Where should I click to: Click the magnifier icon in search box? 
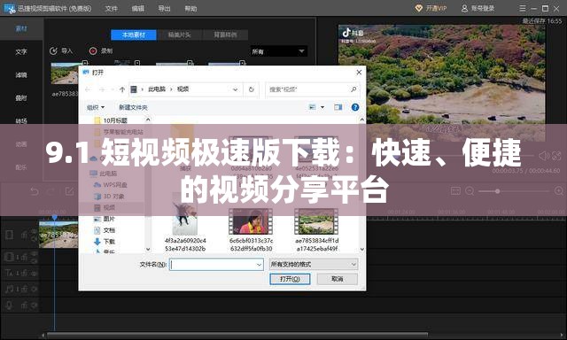tap(353, 89)
